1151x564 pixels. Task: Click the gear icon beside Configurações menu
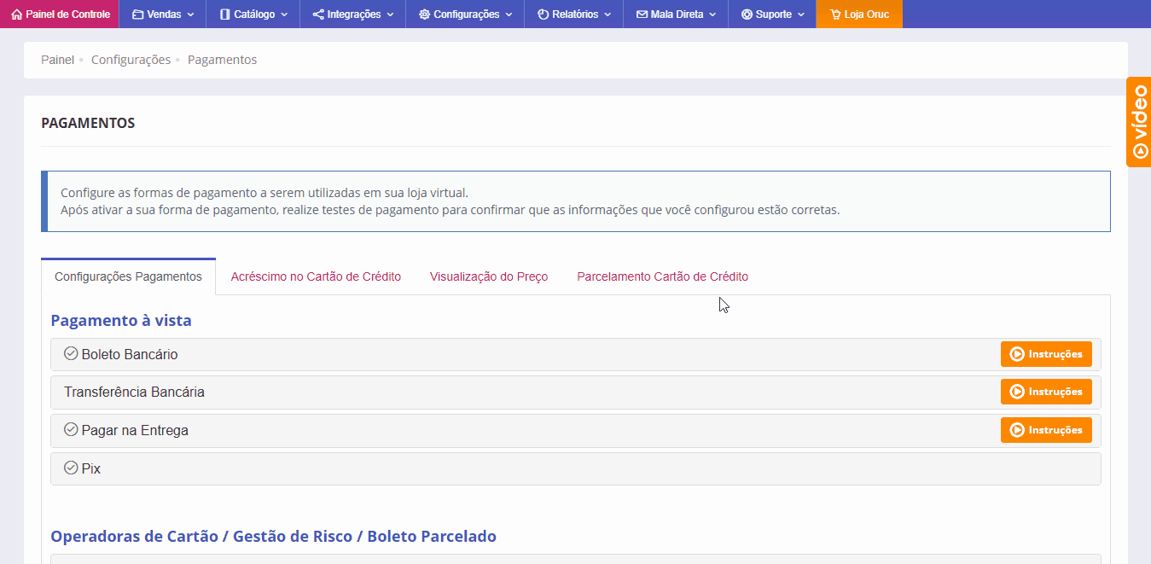pyautogui.click(x=424, y=15)
